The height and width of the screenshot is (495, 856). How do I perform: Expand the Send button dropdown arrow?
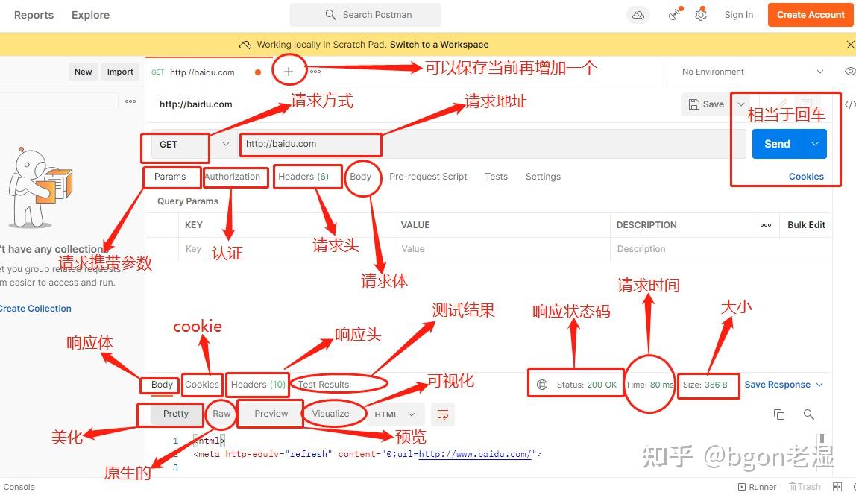point(813,143)
